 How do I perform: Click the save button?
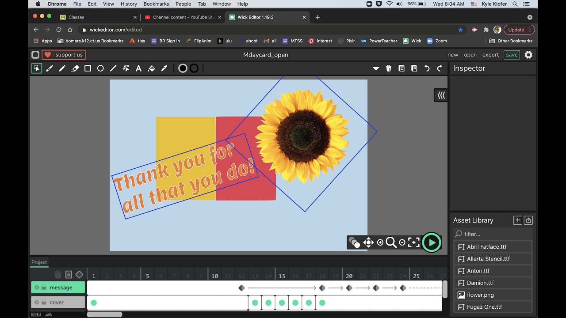coord(512,55)
